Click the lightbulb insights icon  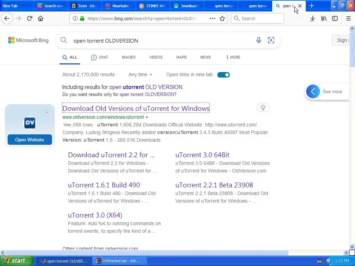[263, 107]
